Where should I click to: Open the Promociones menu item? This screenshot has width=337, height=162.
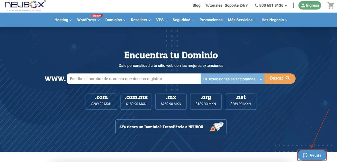coord(211,20)
